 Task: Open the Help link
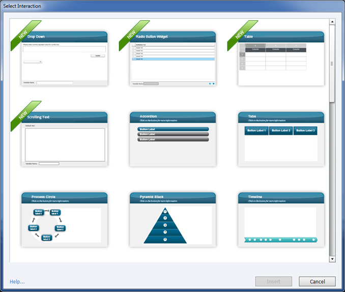(x=17, y=282)
